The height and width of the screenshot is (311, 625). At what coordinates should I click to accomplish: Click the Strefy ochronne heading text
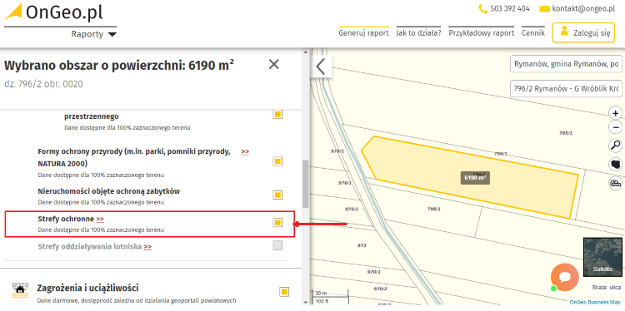tap(66, 219)
